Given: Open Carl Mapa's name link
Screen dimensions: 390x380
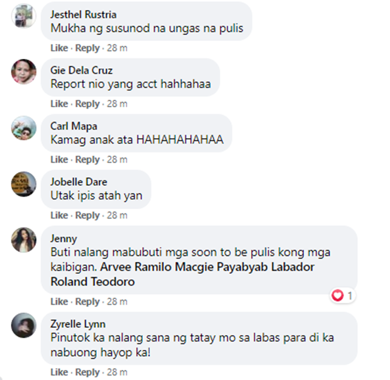Looking at the screenshot, I should pyautogui.click(x=74, y=126).
